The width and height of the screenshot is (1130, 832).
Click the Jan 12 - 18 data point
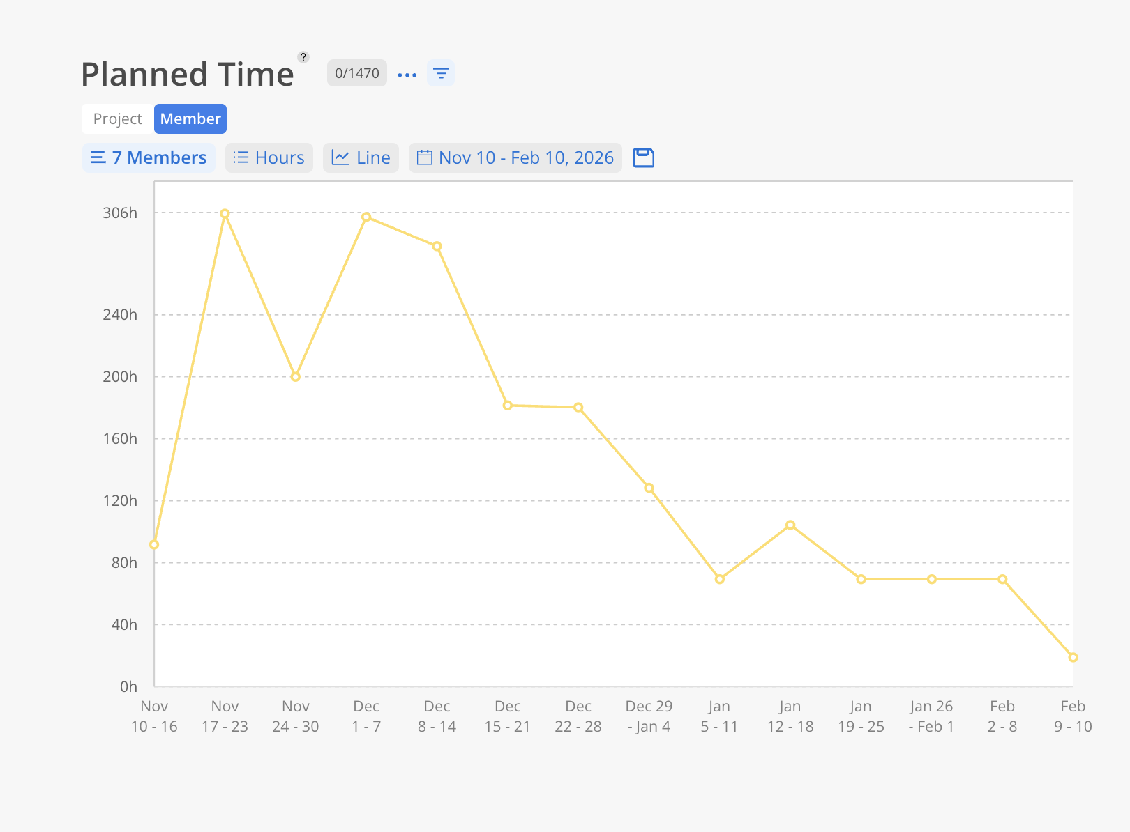790,525
